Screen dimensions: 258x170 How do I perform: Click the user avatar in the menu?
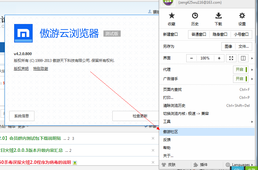168,3
